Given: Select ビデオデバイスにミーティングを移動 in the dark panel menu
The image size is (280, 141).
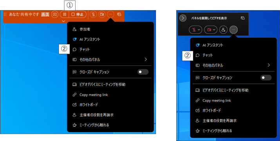Looking at the screenshot, I should [233, 90].
